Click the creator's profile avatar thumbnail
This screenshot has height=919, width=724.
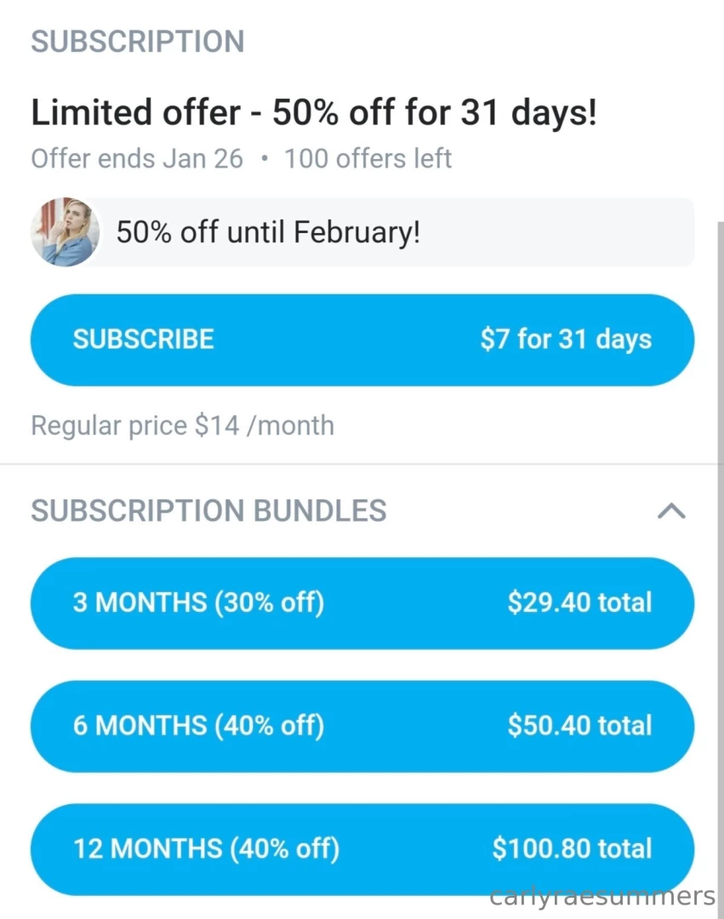point(65,231)
